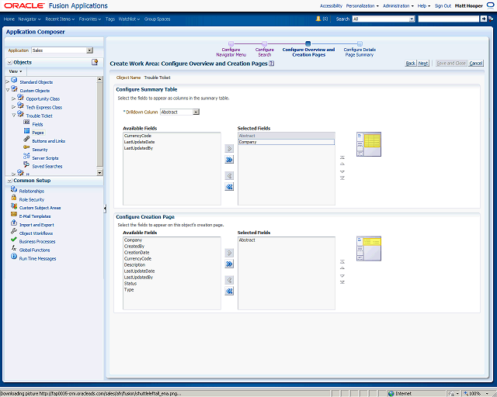Open the Administration menu
The image size is (497, 397).
(x=398, y=5)
